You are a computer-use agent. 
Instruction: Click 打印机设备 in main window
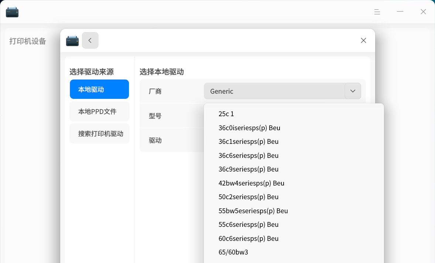(28, 41)
